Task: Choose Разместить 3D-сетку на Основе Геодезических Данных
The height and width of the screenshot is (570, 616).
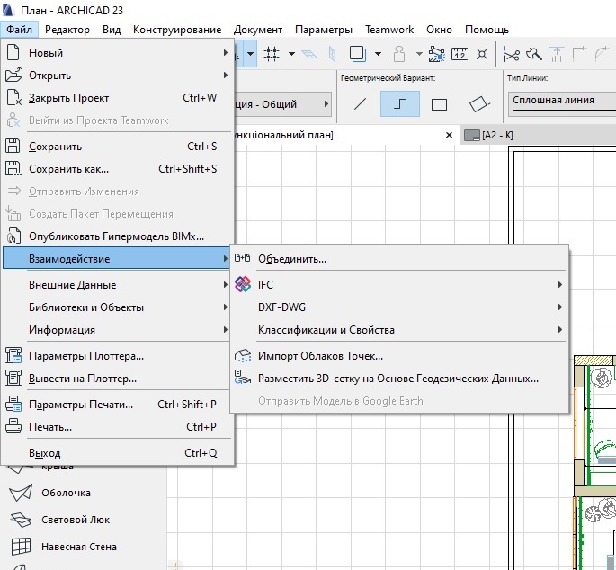Action: (399, 379)
